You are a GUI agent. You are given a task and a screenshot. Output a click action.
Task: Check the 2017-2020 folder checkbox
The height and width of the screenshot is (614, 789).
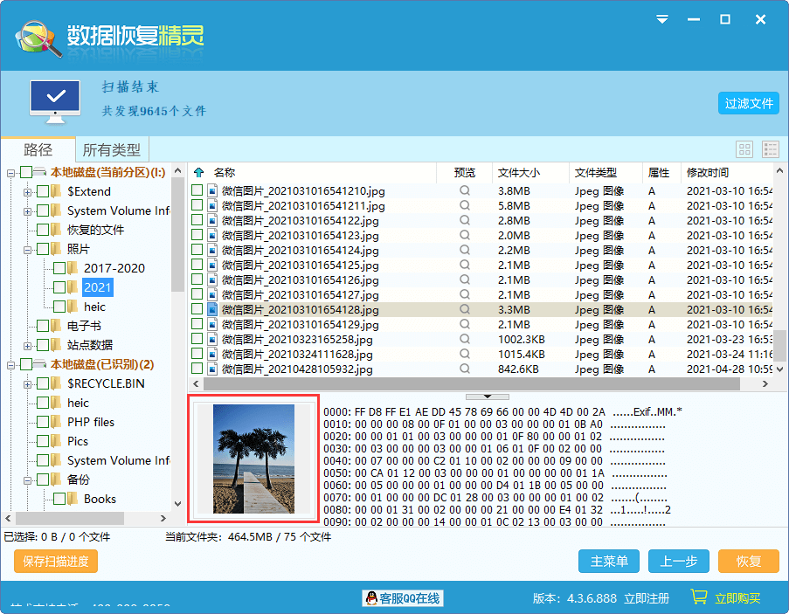coord(59,268)
